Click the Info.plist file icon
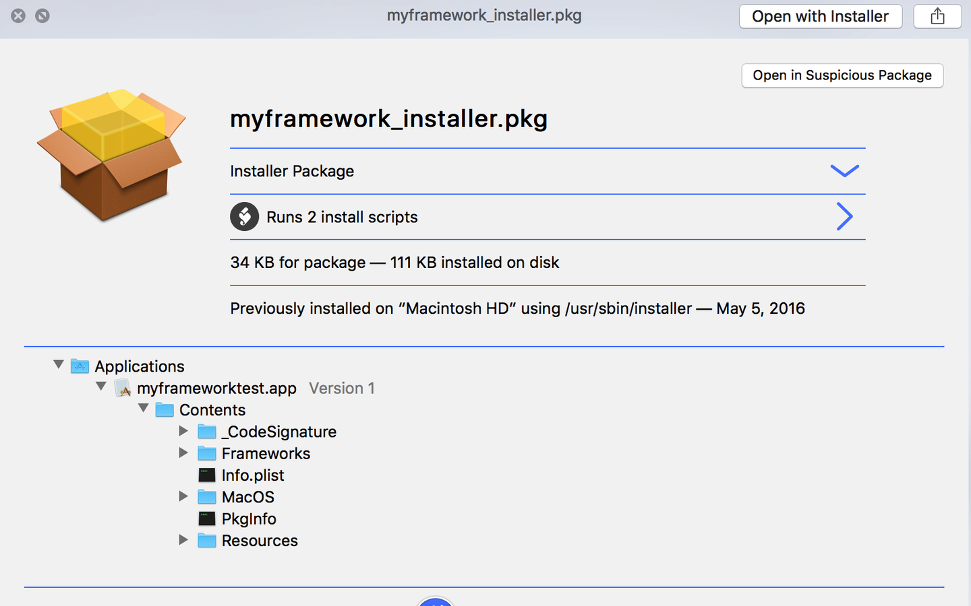Screen dimensions: 971x606 coord(207,475)
